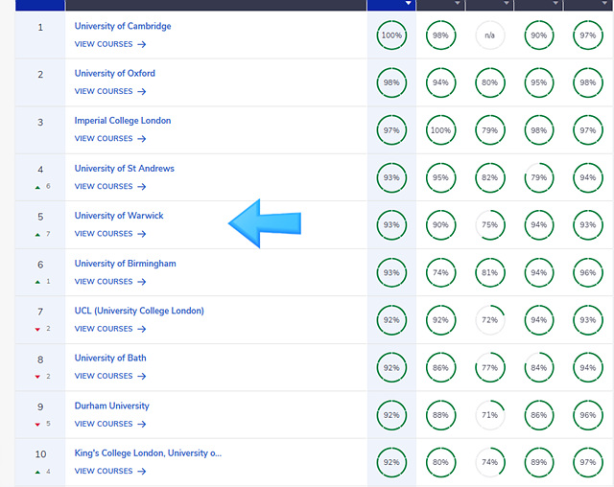Click St Andrews' 79% score circle

[539, 177]
